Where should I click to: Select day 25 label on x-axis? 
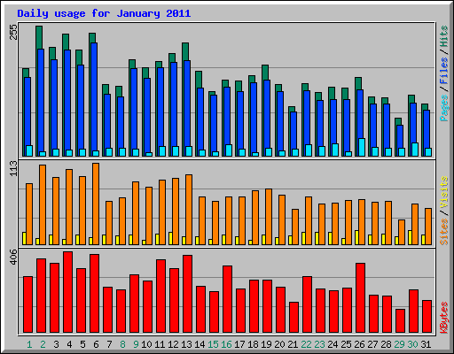[x=346, y=344]
